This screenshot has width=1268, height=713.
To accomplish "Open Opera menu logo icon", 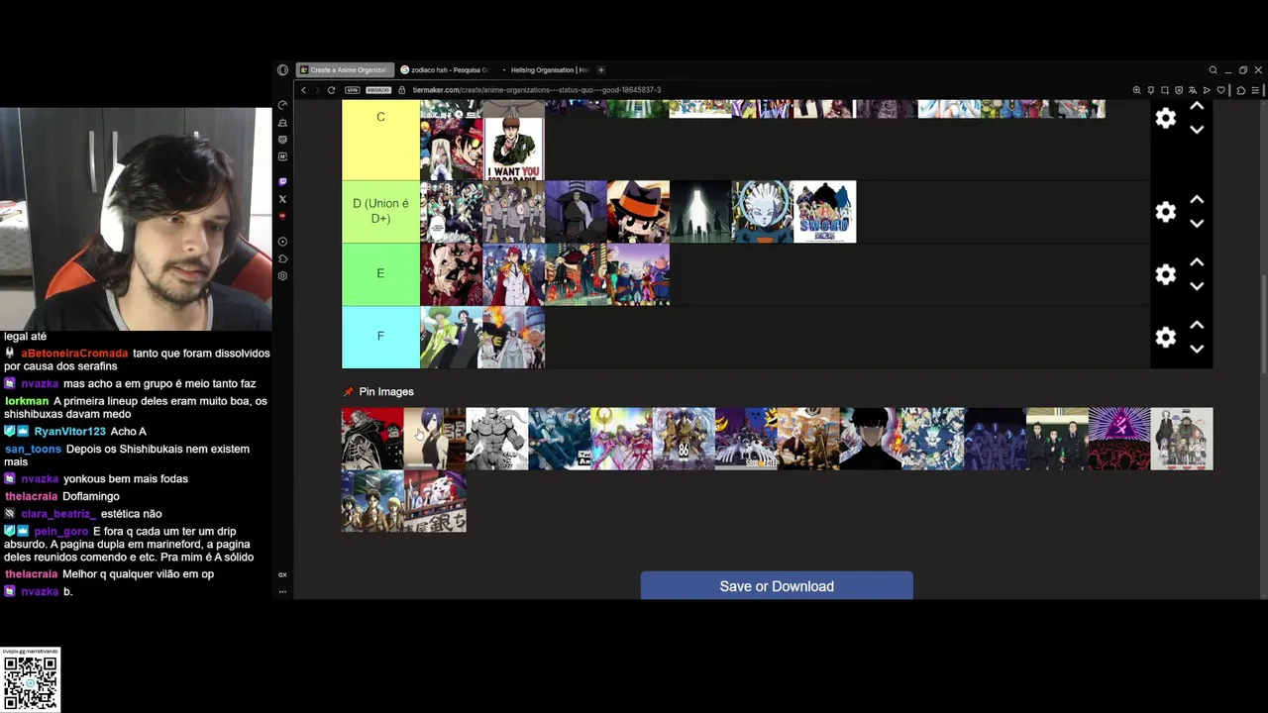I will [282, 70].
